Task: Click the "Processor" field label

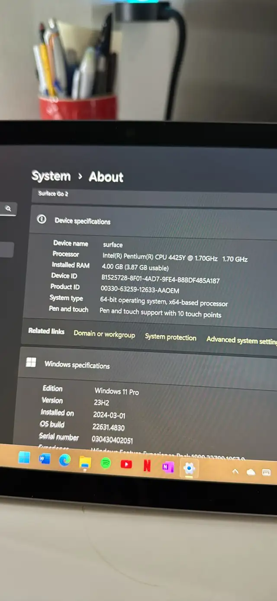Action: click(66, 254)
